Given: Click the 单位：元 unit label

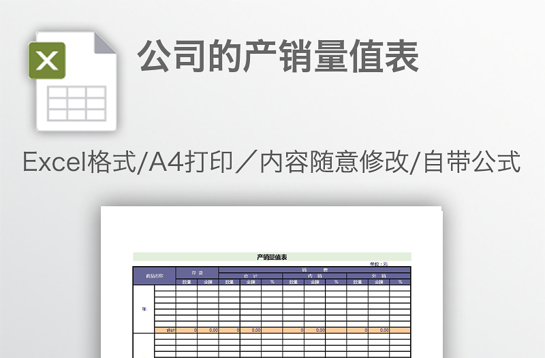Looking at the screenshot, I should pyautogui.click(x=379, y=264).
